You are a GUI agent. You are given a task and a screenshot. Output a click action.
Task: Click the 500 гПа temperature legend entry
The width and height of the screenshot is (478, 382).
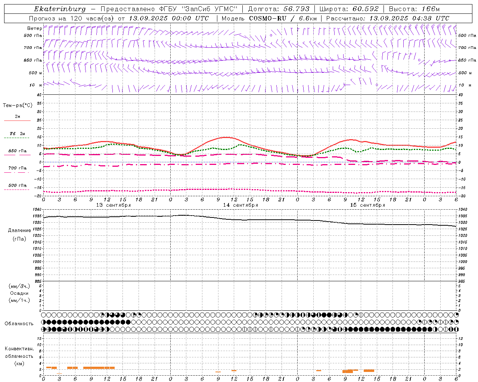point(17,185)
